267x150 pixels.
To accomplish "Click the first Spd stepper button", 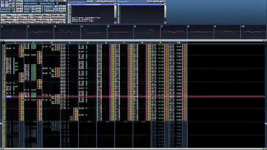I will tap(37, 9).
